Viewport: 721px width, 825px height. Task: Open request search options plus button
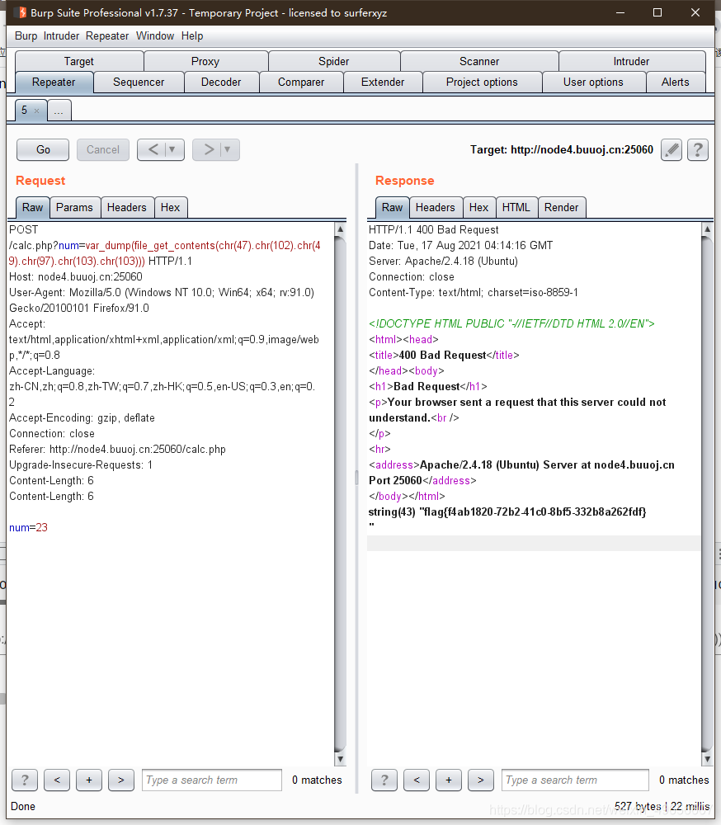click(89, 780)
